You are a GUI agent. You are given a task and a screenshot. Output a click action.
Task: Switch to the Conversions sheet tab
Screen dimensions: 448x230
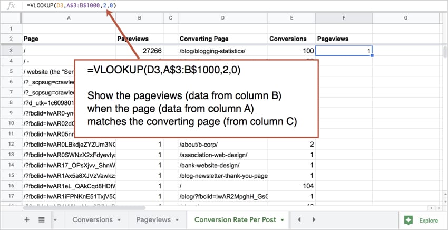tap(92, 219)
